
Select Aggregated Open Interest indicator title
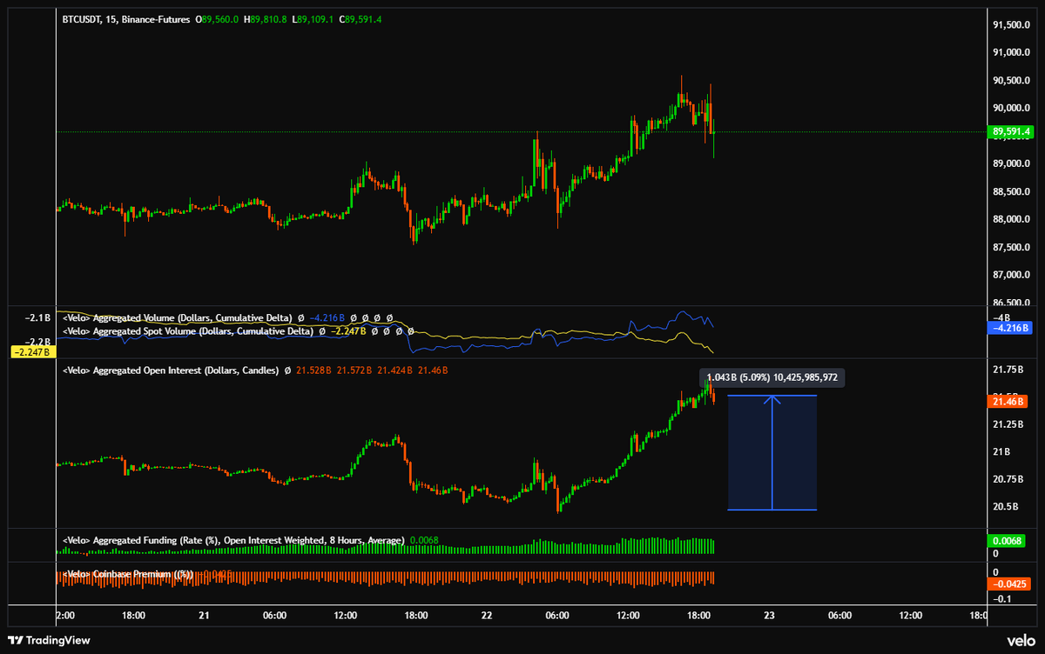pos(171,371)
